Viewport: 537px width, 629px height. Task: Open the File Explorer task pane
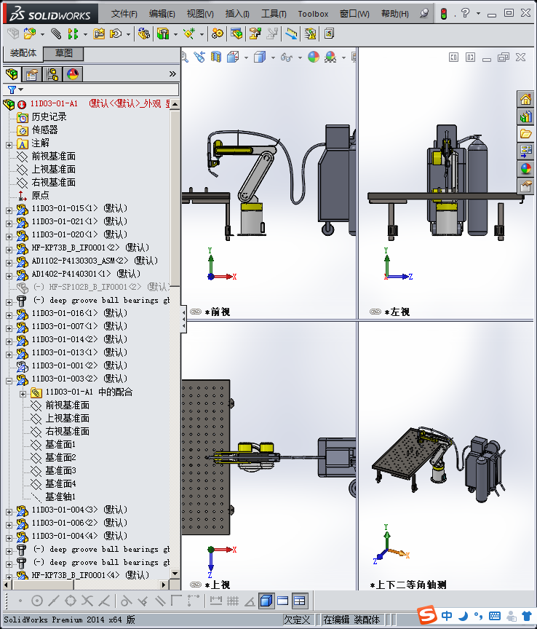click(526, 133)
